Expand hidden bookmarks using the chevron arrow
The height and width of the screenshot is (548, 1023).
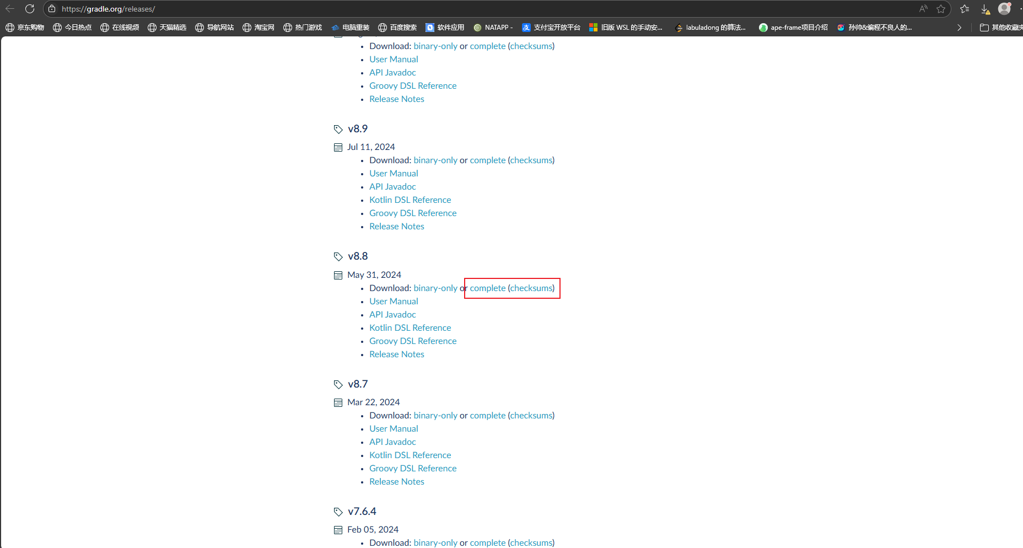click(960, 27)
